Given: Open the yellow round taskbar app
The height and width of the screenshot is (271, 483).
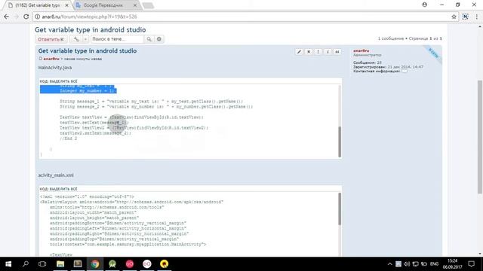Looking at the screenshot, I should (x=165, y=264).
